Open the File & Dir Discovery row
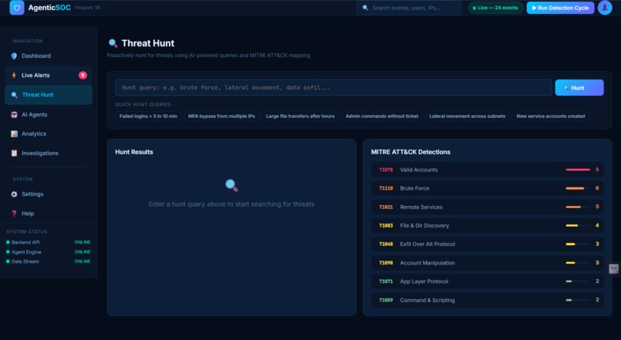The width and height of the screenshot is (621, 340). (x=487, y=225)
